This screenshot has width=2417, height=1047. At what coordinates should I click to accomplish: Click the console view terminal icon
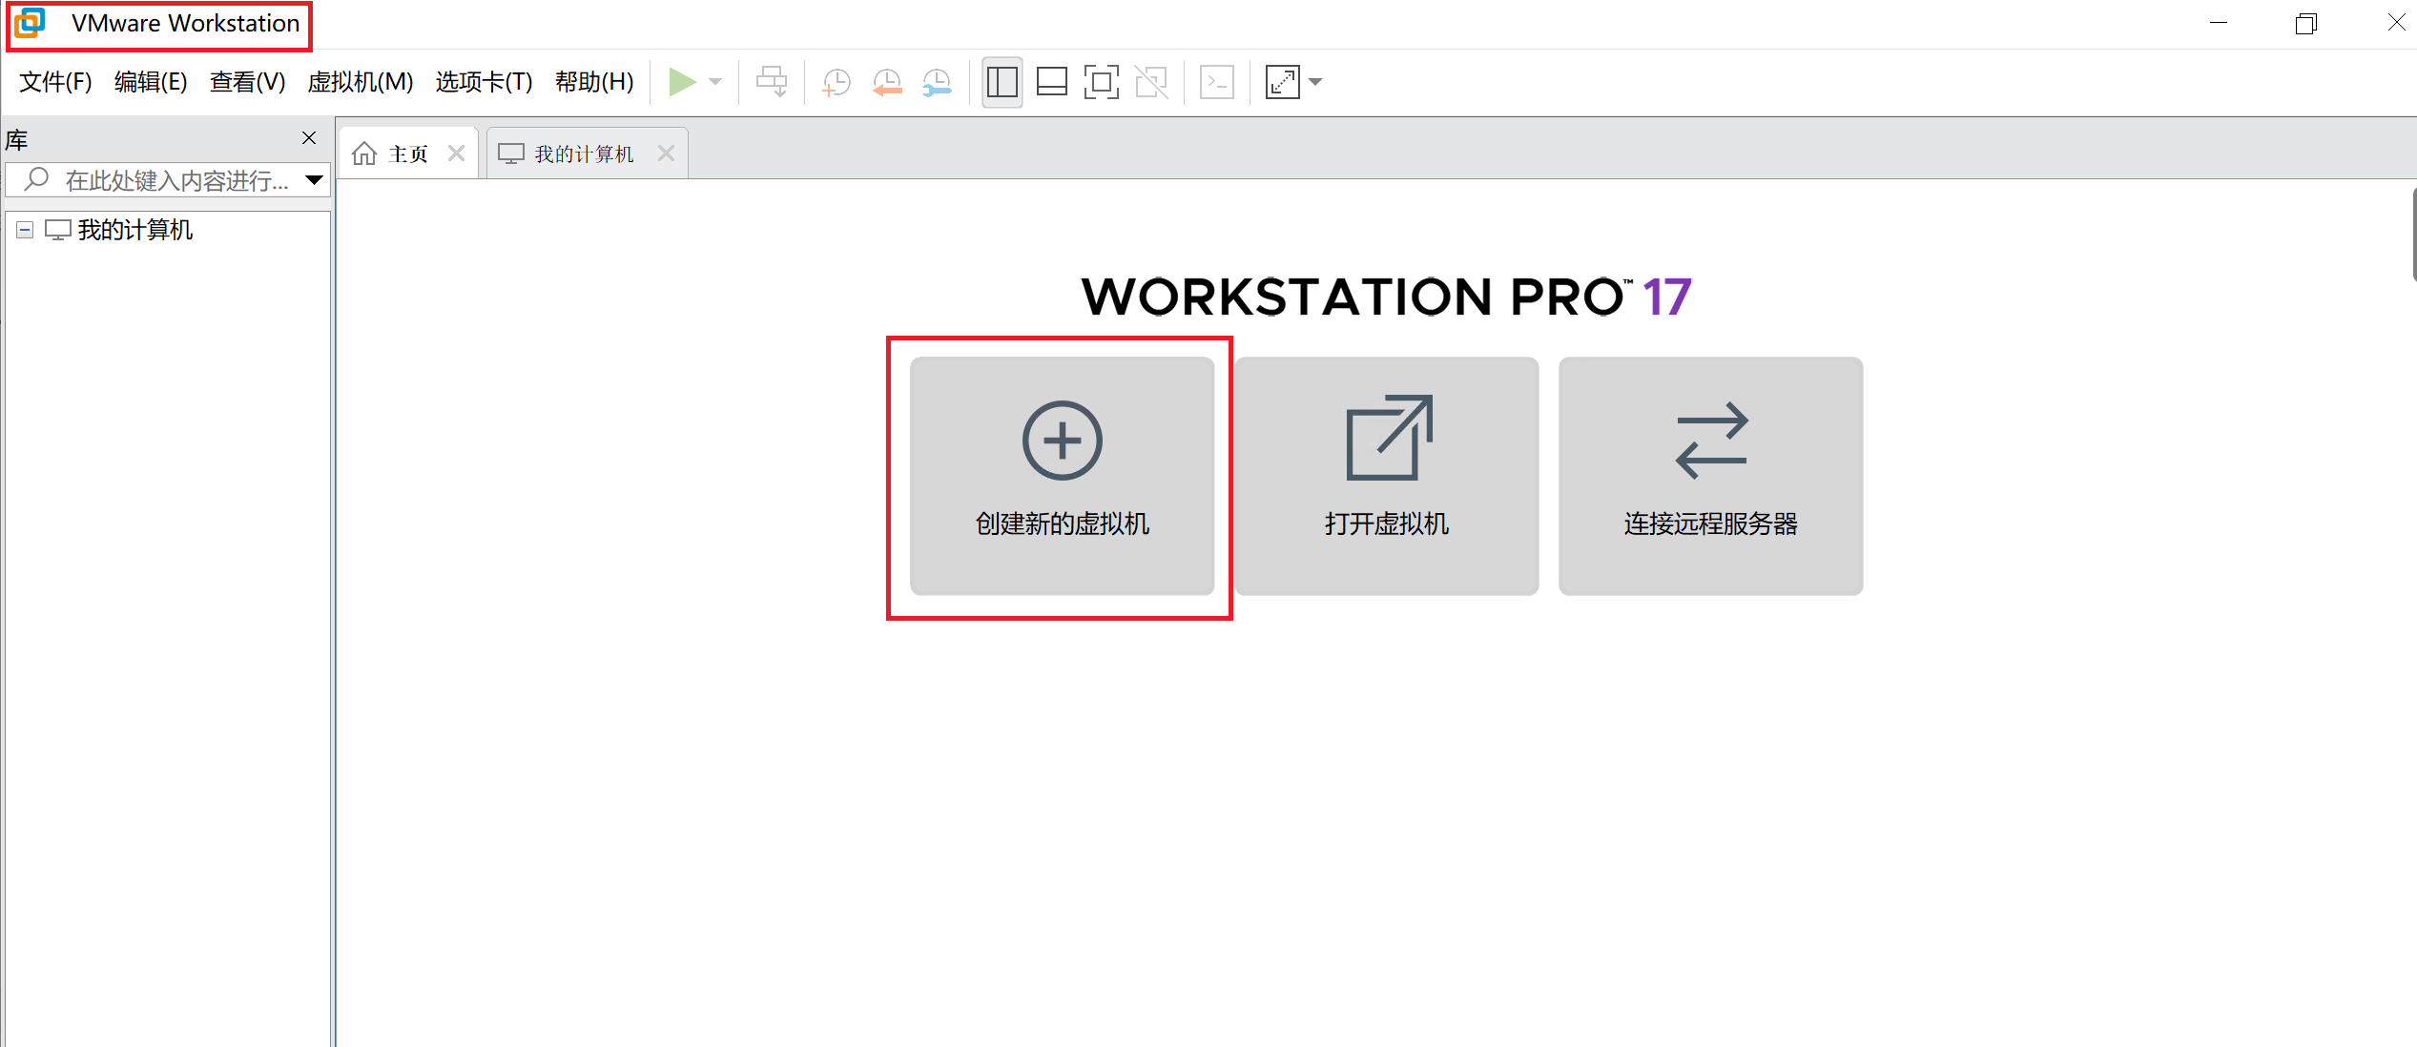(x=1217, y=82)
